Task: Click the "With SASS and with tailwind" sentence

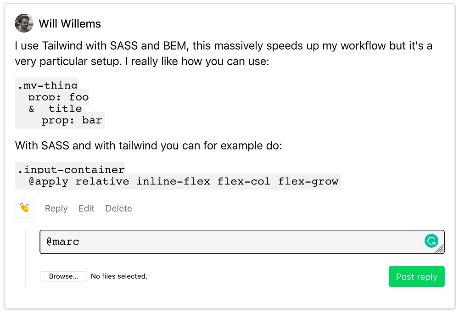Action: click(x=148, y=145)
